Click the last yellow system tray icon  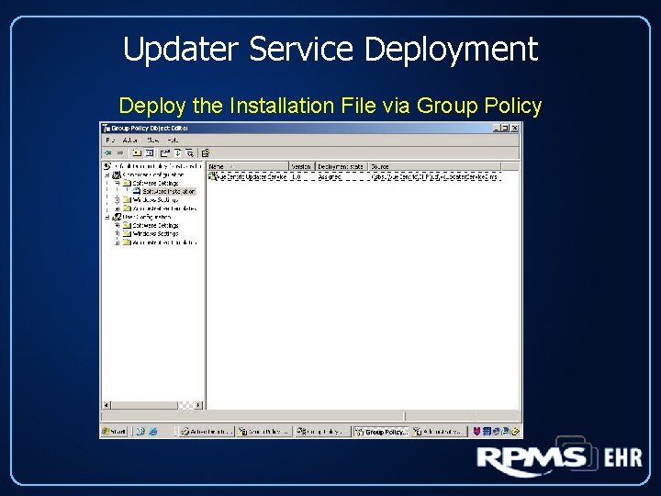point(515,432)
